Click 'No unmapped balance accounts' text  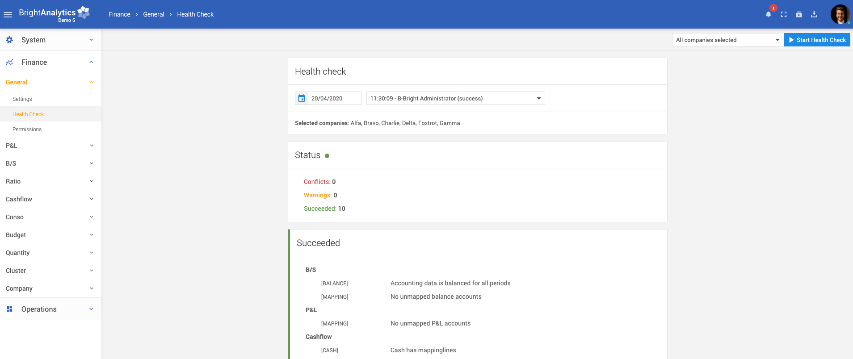pyautogui.click(x=436, y=296)
